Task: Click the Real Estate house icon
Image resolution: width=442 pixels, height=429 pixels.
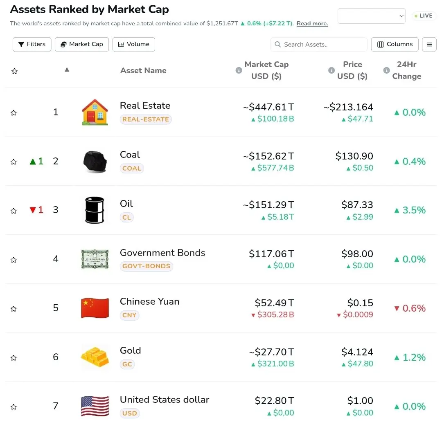Action: pos(95,112)
